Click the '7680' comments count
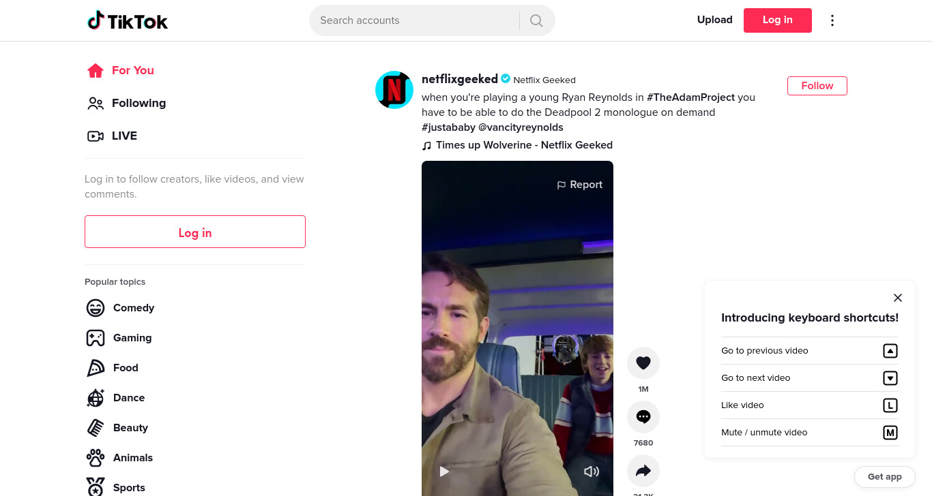 [x=643, y=443]
